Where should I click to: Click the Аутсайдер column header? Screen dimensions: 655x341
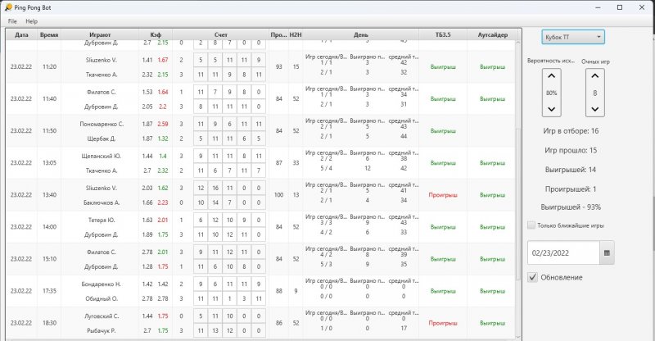point(492,35)
